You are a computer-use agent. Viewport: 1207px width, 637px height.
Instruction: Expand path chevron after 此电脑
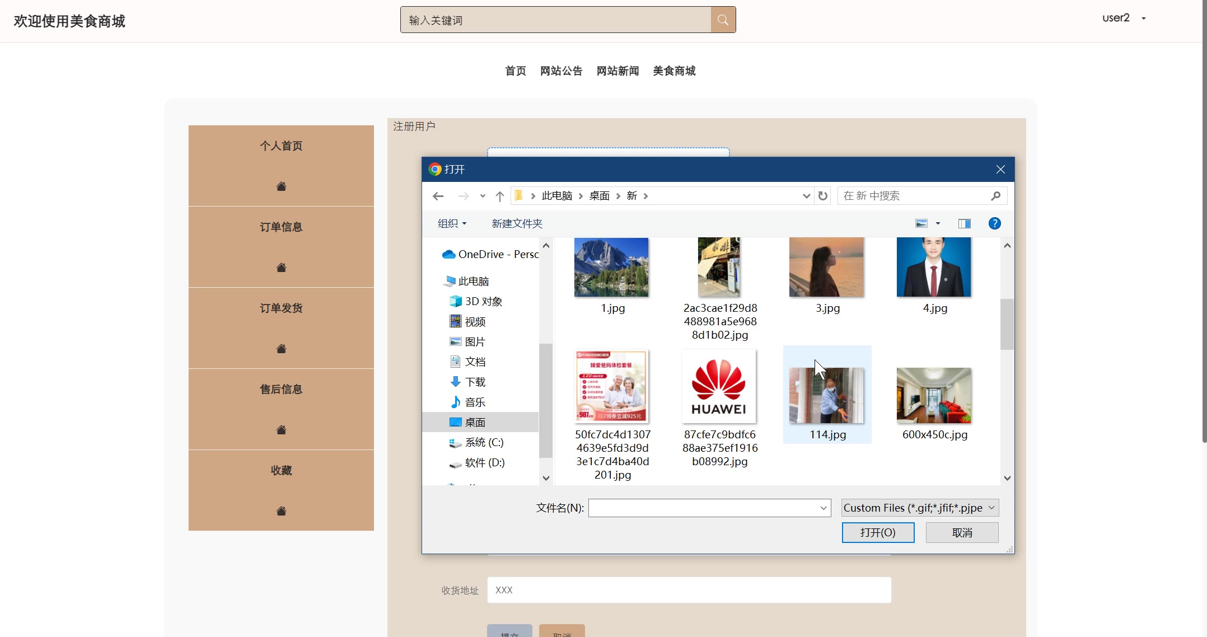pyautogui.click(x=581, y=196)
